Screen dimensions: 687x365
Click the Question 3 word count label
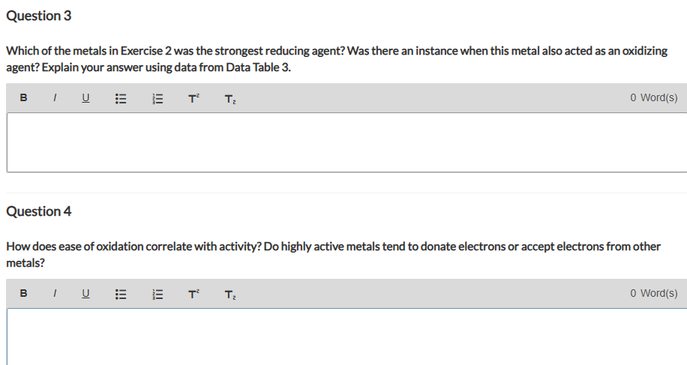tap(654, 97)
